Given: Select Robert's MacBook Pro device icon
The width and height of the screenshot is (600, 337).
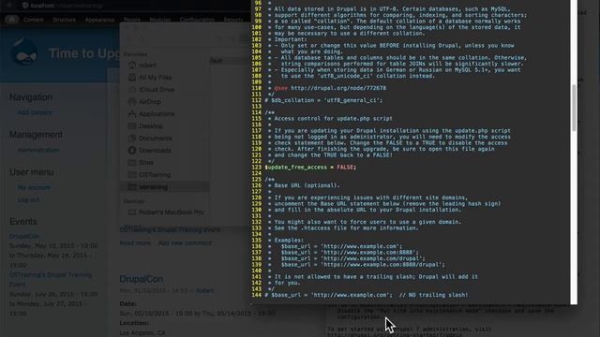Looking at the screenshot, I should pyautogui.click(x=132, y=212).
